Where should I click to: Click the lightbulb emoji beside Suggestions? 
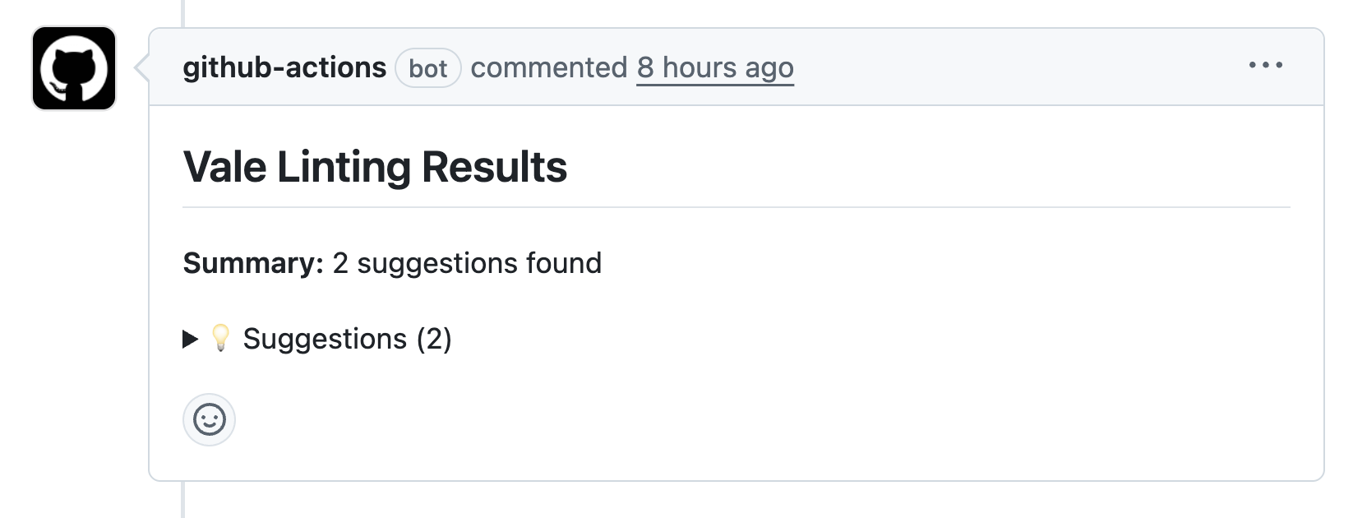pyautogui.click(x=220, y=338)
